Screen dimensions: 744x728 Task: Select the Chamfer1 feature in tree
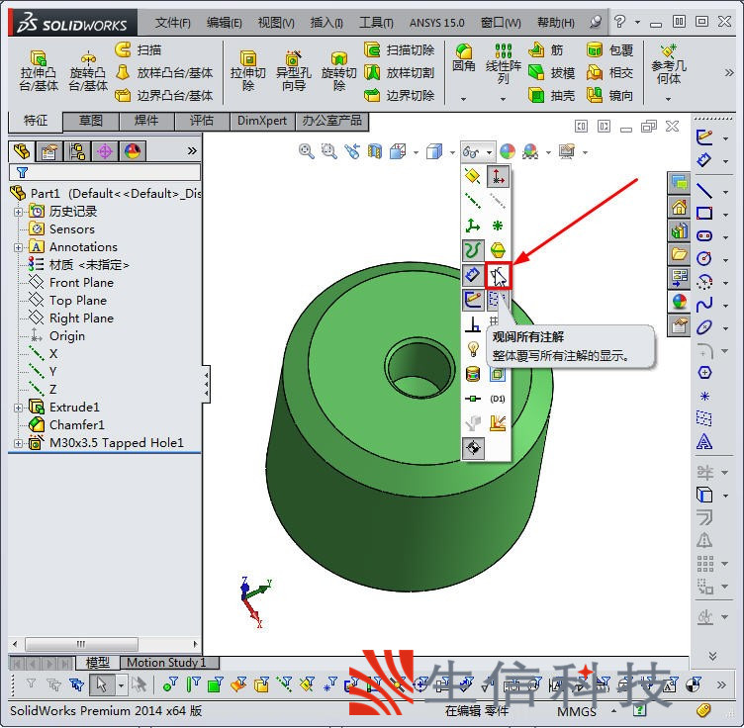(x=66, y=425)
